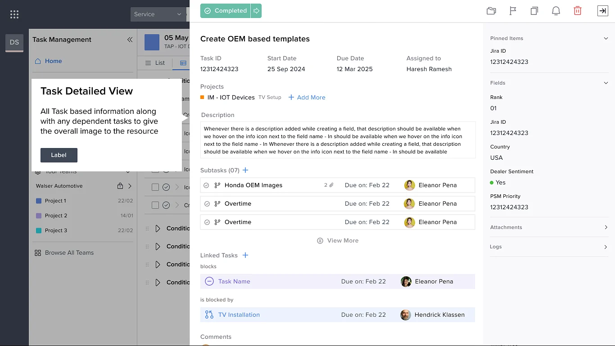Open Browse All Teams
The width and height of the screenshot is (615, 346).
click(64, 253)
